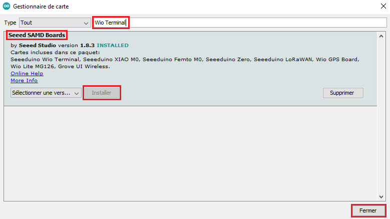Screen dimensions: 390x219
Task: Click the Seeeduino Wio Terminal board name
Action: (45, 60)
